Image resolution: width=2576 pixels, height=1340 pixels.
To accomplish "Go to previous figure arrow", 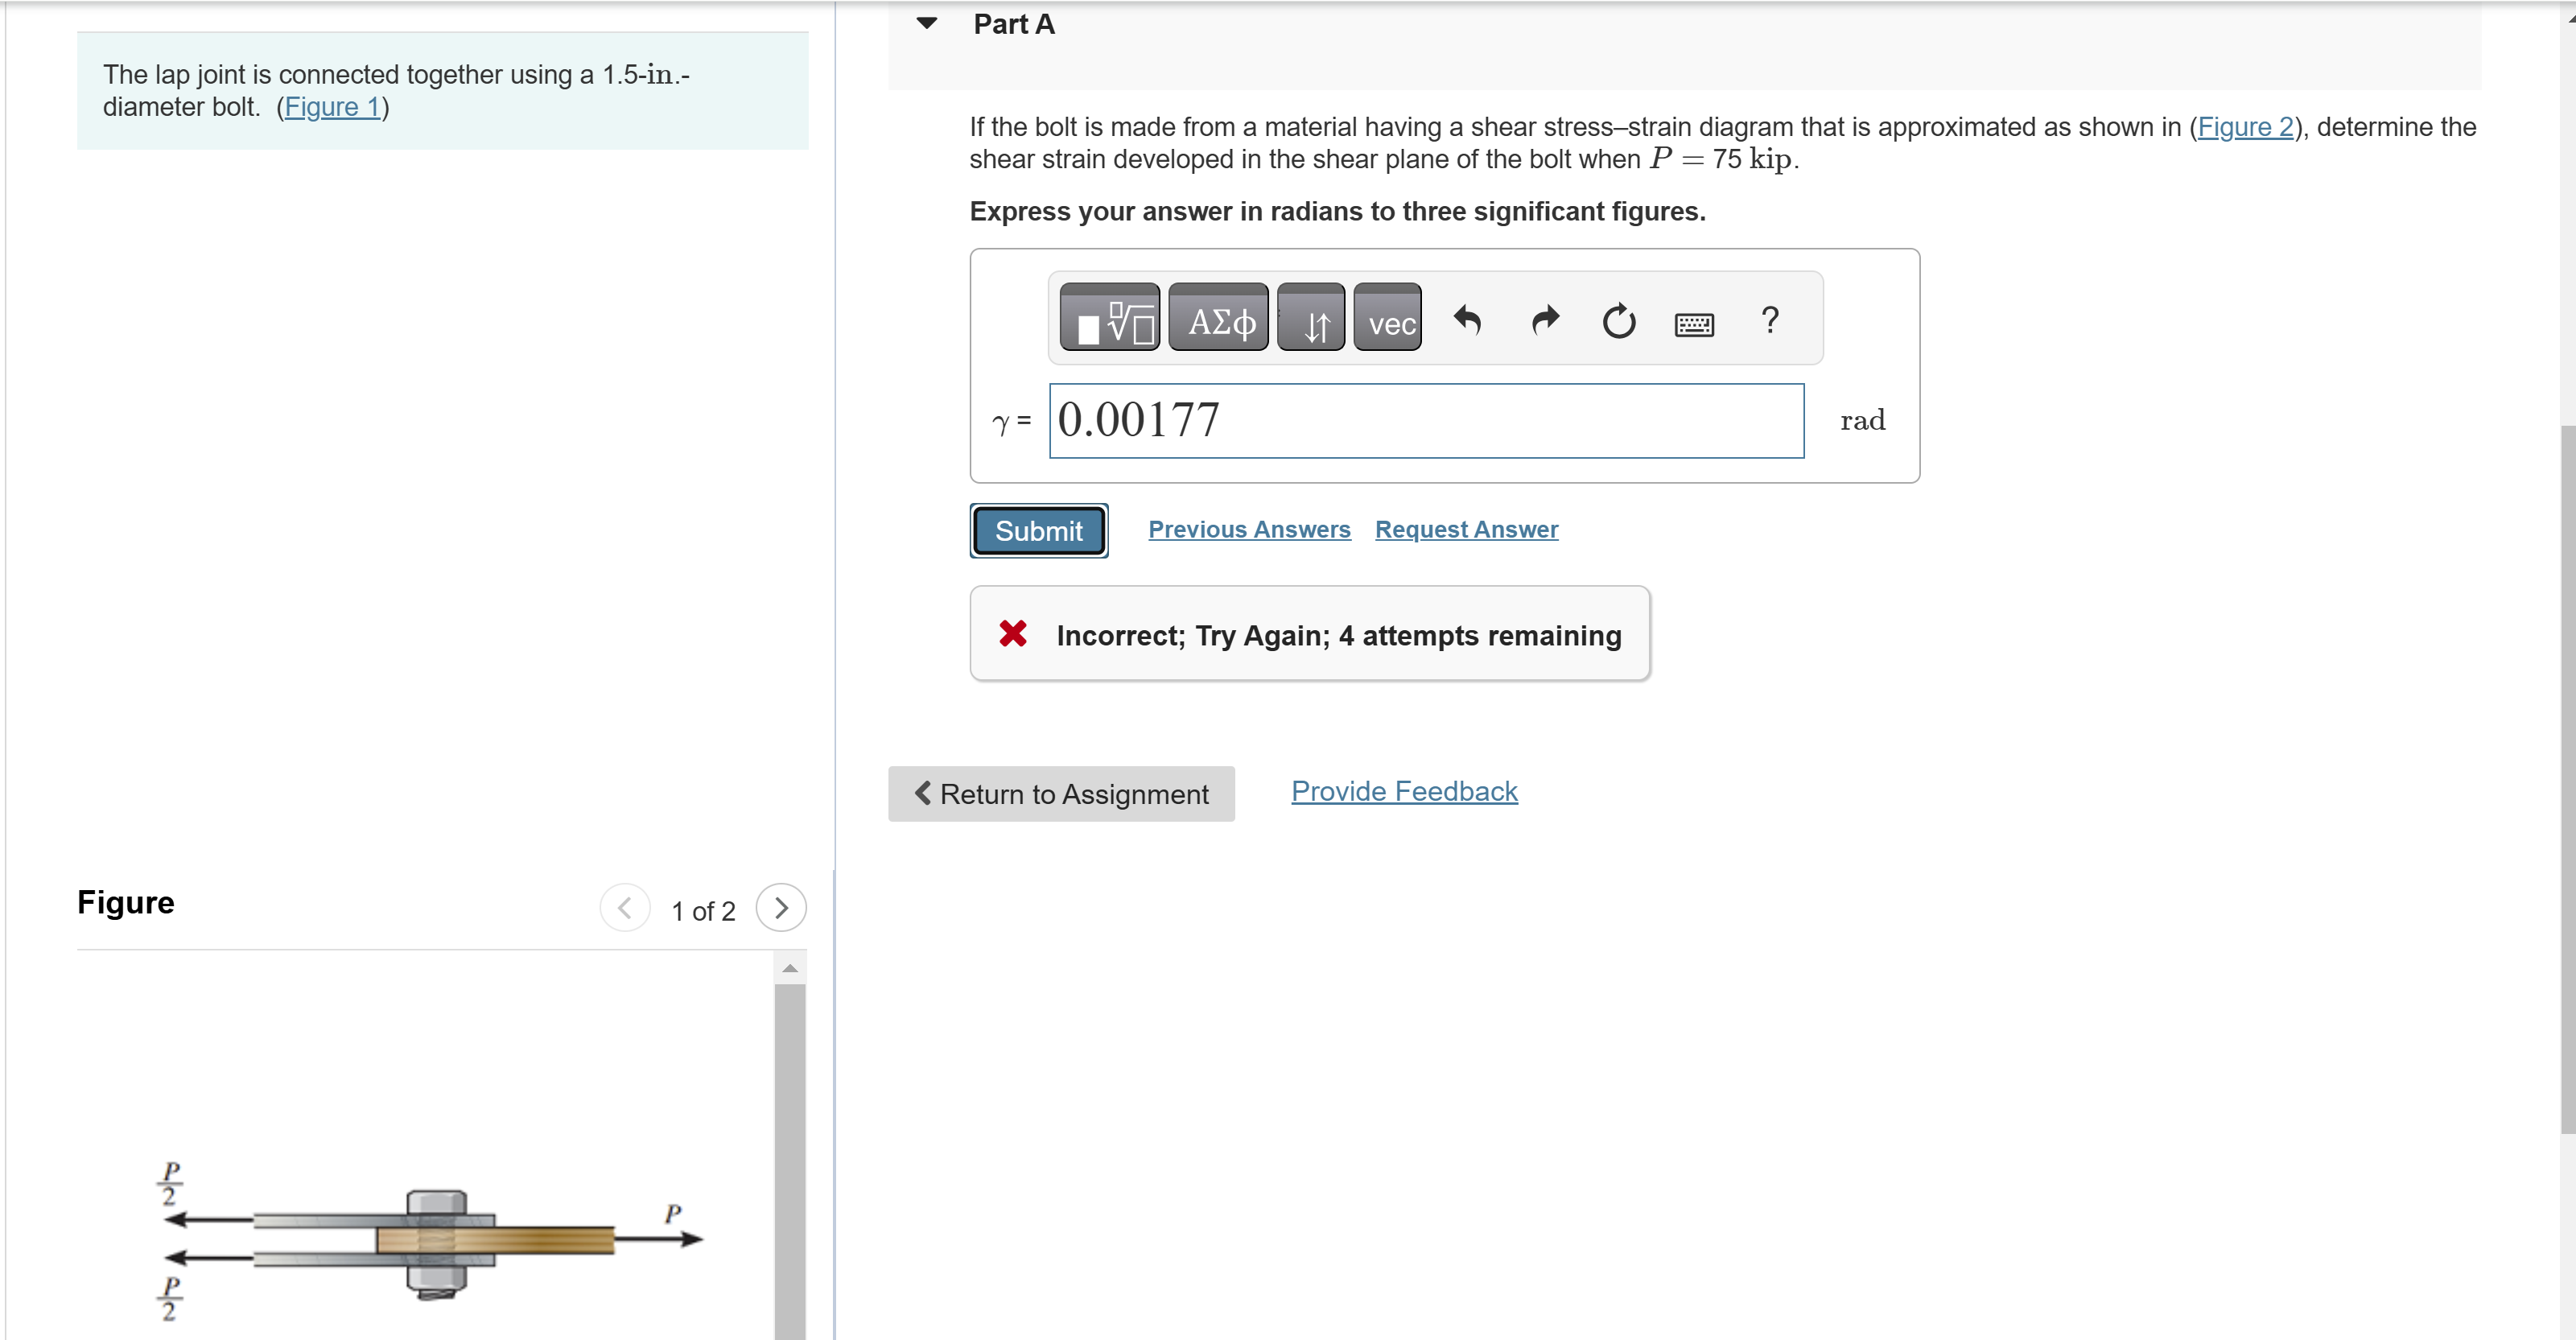I will [x=625, y=908].
